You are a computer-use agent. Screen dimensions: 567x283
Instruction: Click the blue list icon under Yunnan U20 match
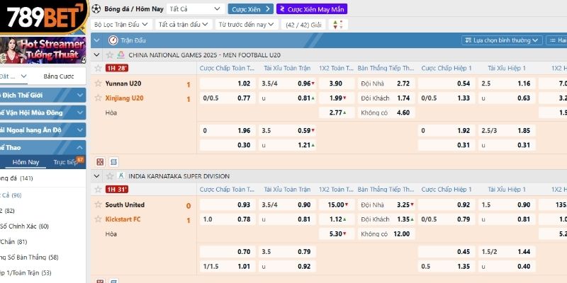(x=114, y=162)
